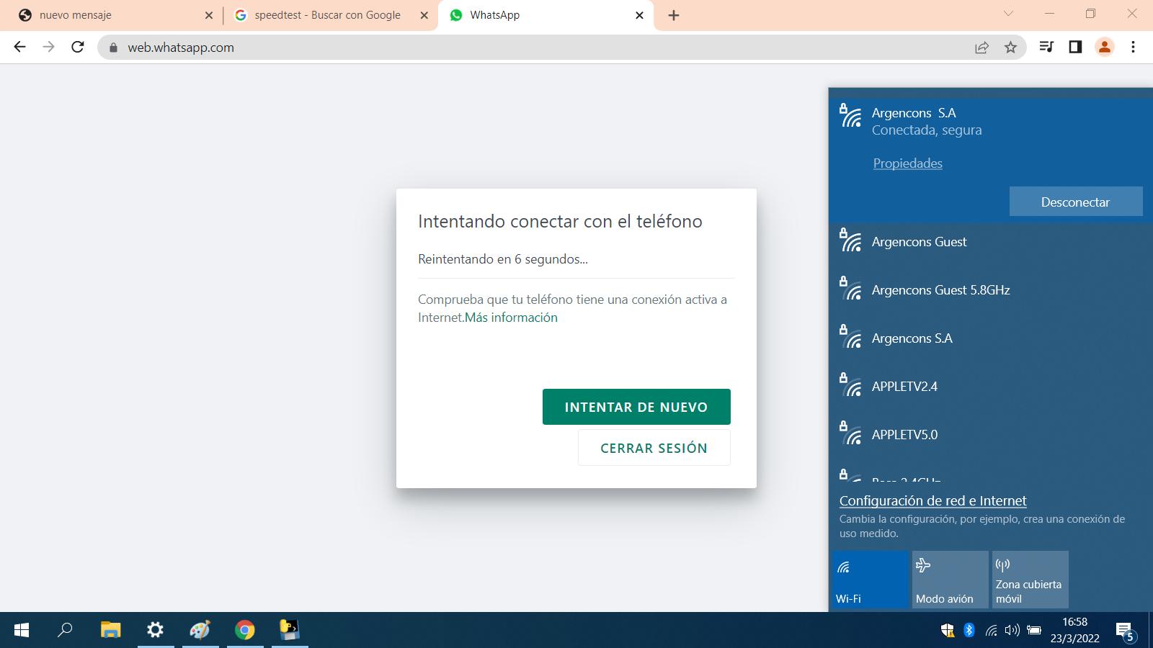Screen dimensions: 1153x648
Task: Open the last pinned taskbar app next to Chrome
Action: point(289,630)
